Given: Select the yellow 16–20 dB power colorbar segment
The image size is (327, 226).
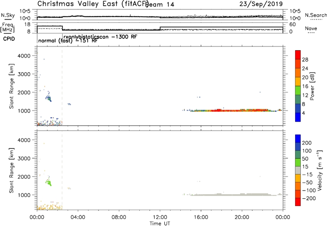Looking at the screenshot, I should [x=298, y=81].
